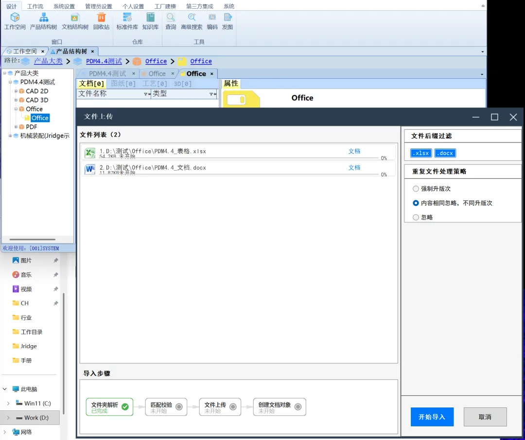Image resolution: width=525 pixels, height=440 pixels.
Task: Unpin 音乐 from quick access
Action: [x=55, y=275]
